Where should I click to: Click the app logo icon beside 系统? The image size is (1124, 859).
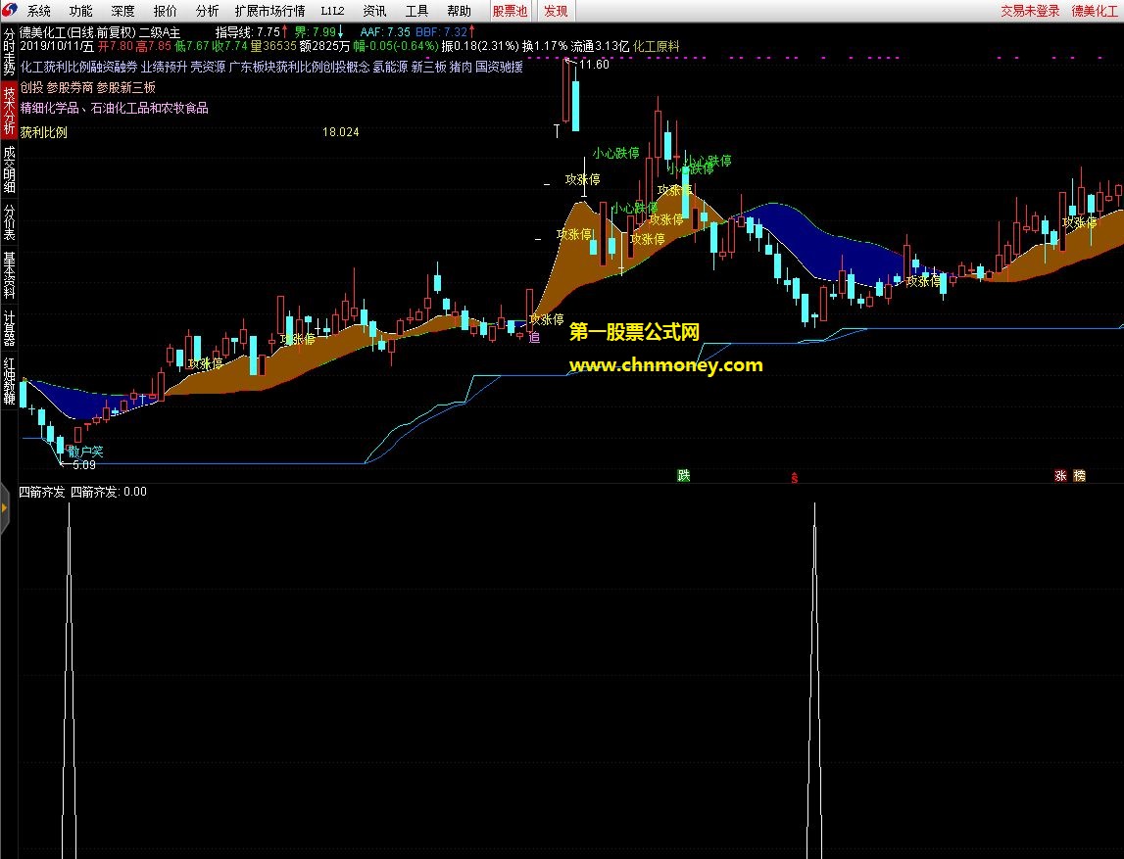[x=10, y=10]
